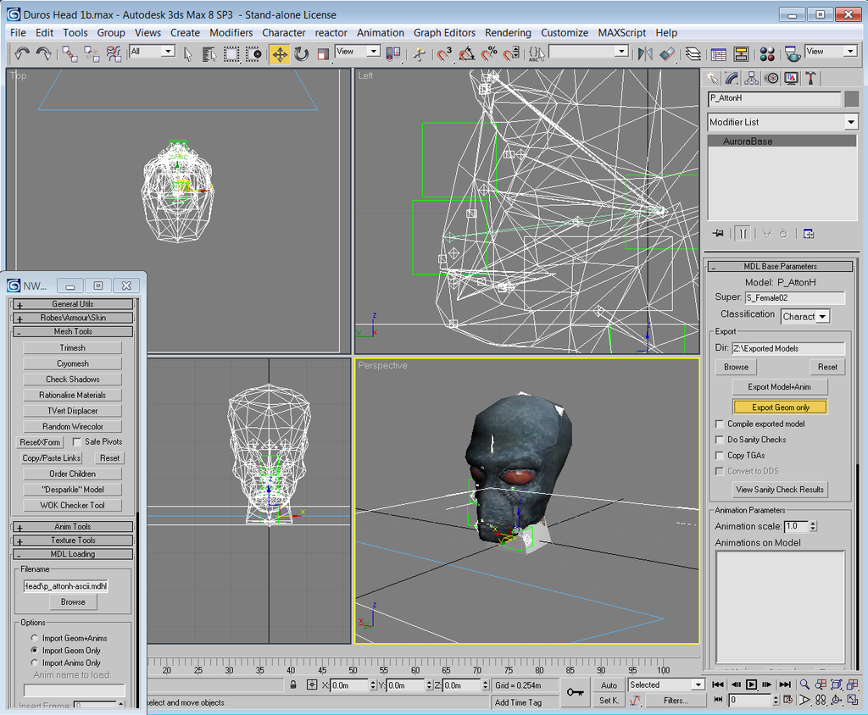868x715 pixels.
Task: Toggle the Angle Snap tool
Action: (x=467, y=53)
